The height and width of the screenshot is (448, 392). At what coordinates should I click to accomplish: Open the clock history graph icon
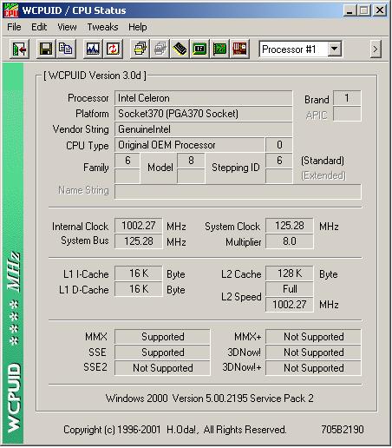93,49
